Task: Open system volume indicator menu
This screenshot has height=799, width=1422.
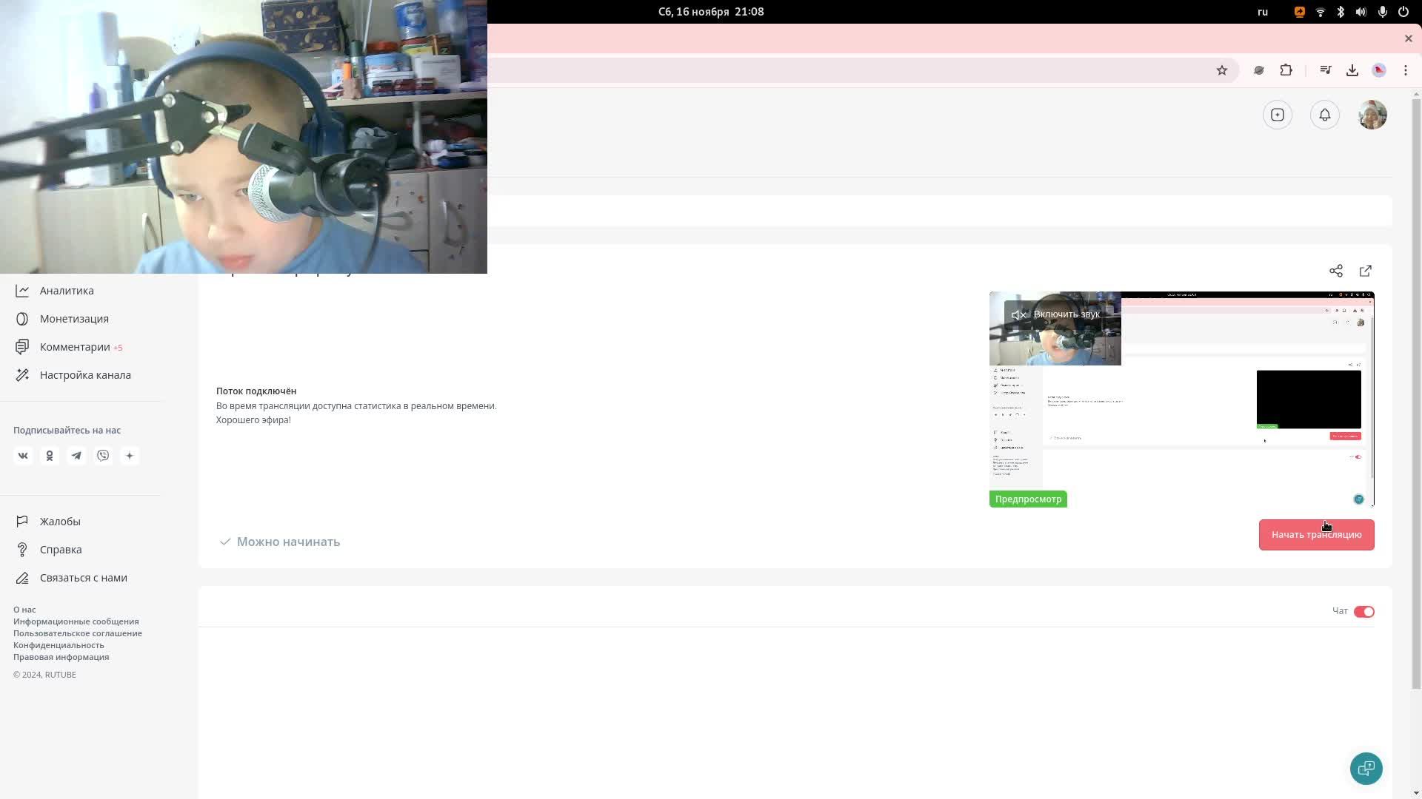Action: (1361, 12)
